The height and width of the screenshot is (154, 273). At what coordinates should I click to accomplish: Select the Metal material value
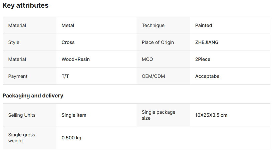(68, 25)
